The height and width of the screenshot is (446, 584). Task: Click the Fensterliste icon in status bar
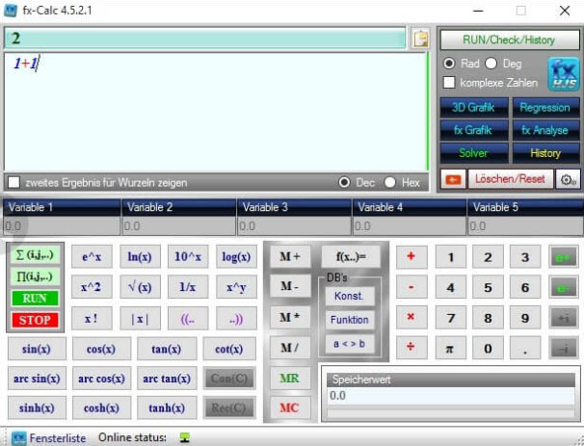(x=18, y=438)
